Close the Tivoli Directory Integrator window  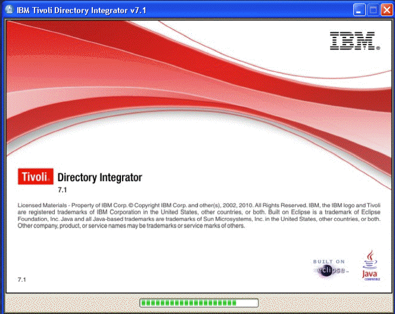point(387,10)
